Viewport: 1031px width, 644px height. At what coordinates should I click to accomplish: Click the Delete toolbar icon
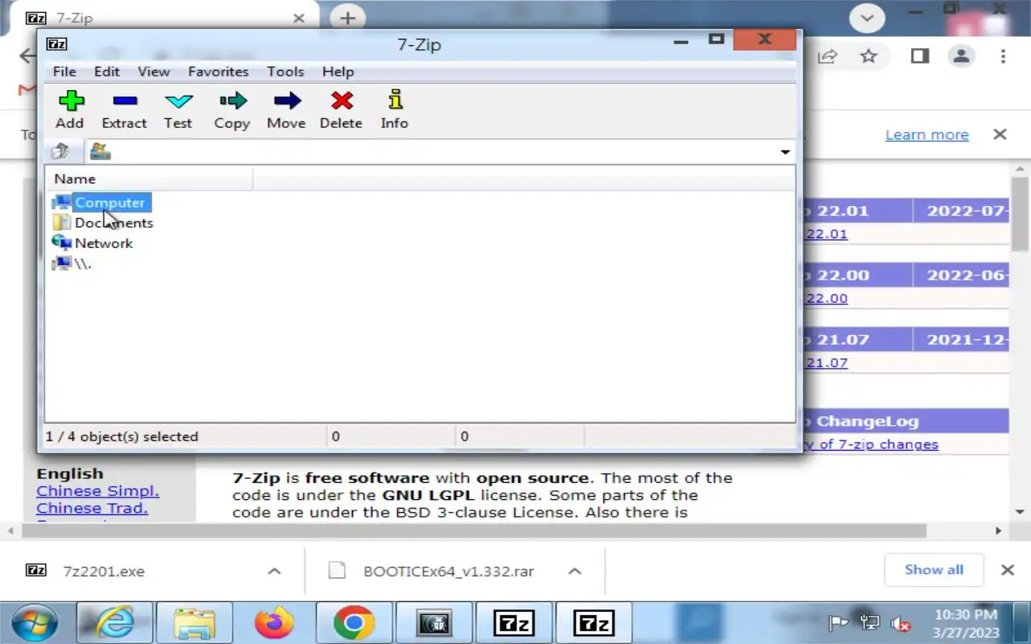pyautogui.click(x=341, y=109)
